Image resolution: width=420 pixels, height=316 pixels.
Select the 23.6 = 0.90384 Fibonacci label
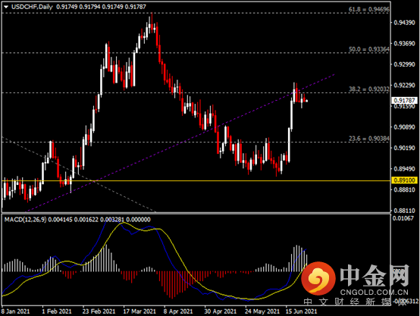tap(369, 139)
